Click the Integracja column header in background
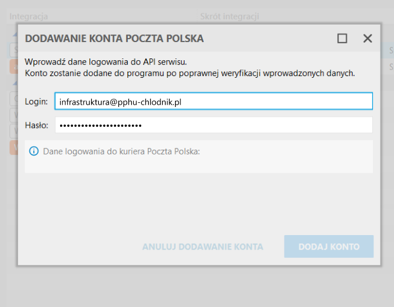This screenshot has height=307, width=394. 29,16
